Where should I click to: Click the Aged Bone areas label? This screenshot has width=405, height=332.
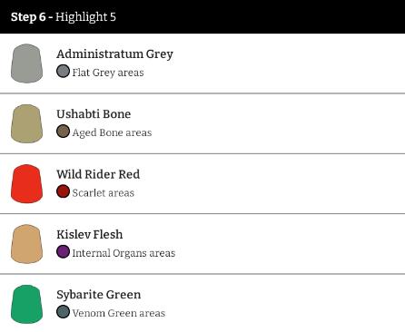112,132
